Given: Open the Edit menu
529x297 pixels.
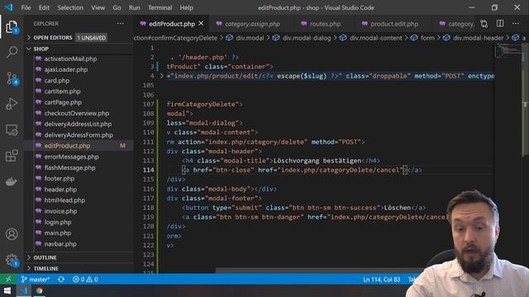Looking at the screenshot, I should 44,7.
